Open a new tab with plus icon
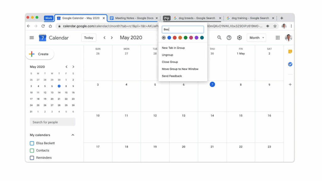Image resolution: width=322 pixels, height=181 pixels. click(282, 18)
